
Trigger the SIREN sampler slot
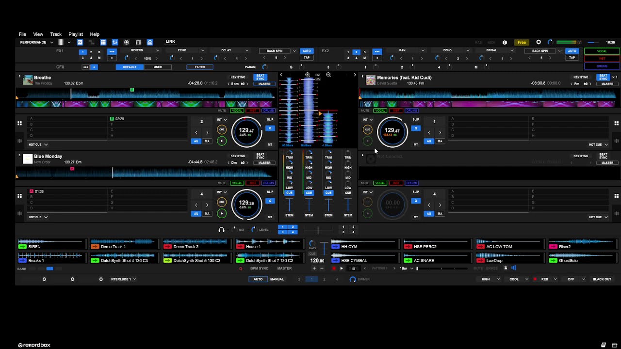(x=51, y=244)
